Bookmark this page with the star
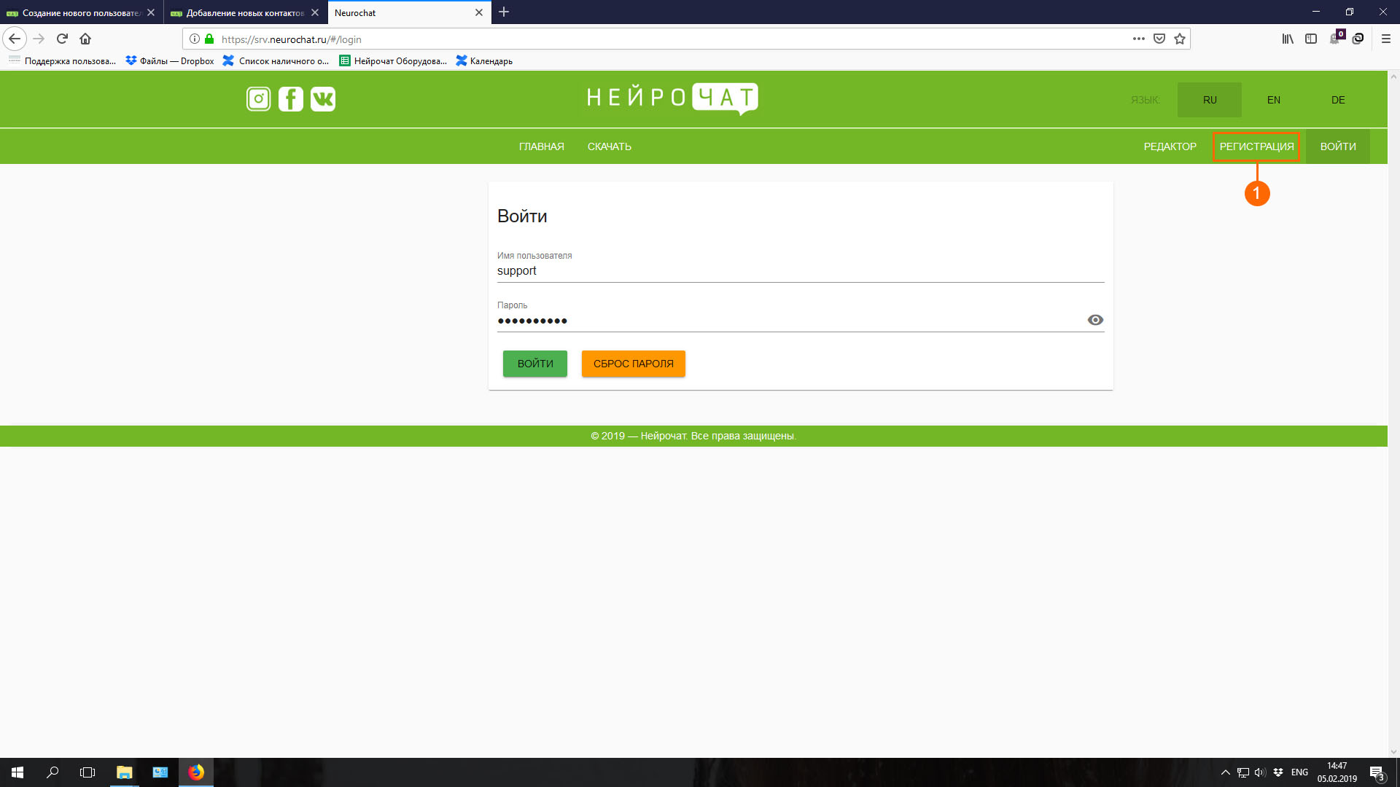The width and height of the screenshot is (1400, 787). pyautogui.click(x=1180, y=39)
